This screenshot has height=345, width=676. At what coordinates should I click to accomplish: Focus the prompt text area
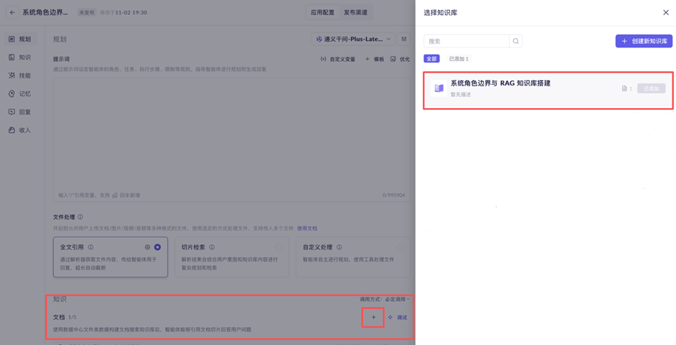[x=232, y=139]
